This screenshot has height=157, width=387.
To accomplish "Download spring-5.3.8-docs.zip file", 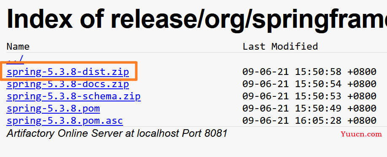I will point(67,84).
